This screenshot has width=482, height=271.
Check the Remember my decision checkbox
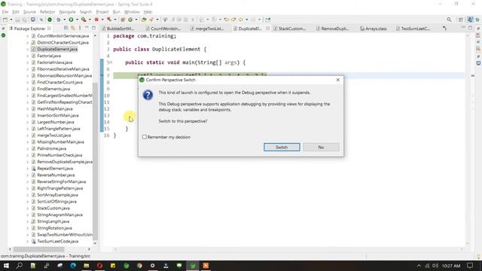(x=145, y=137)
